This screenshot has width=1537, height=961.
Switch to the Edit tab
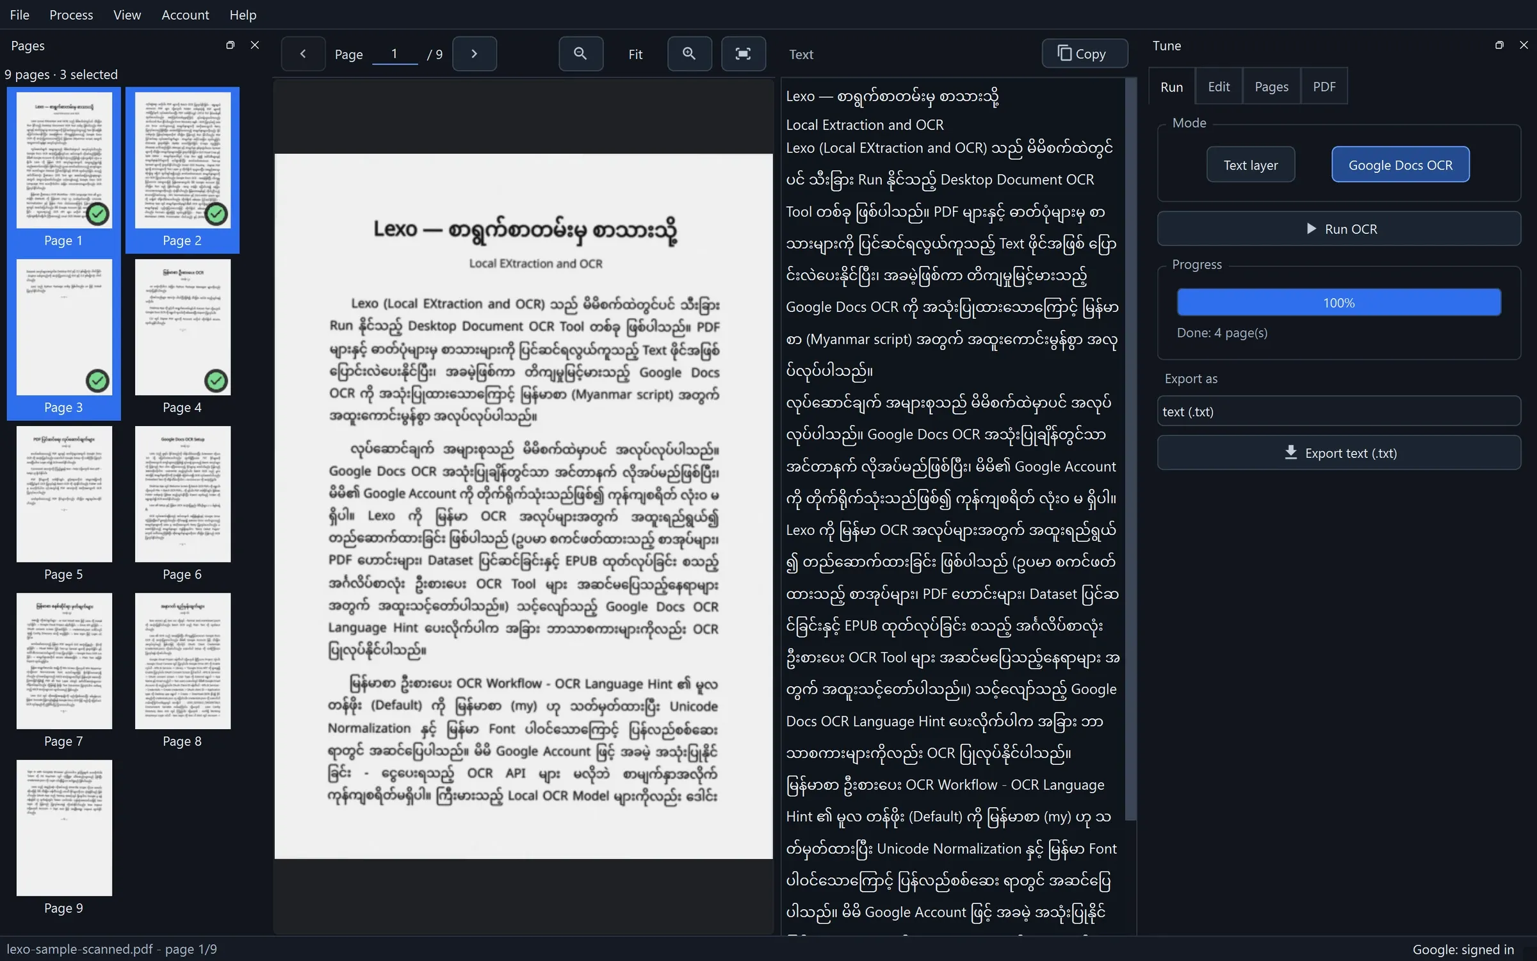coord(1218,86)
